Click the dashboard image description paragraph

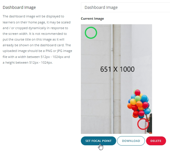37,39
